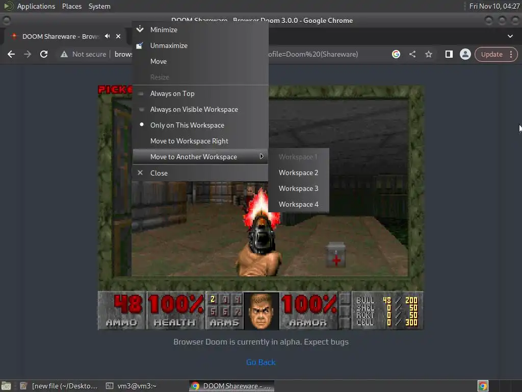522x392 pixels.
Task: Click the Not secure warning icon
Action: [64, 54]
